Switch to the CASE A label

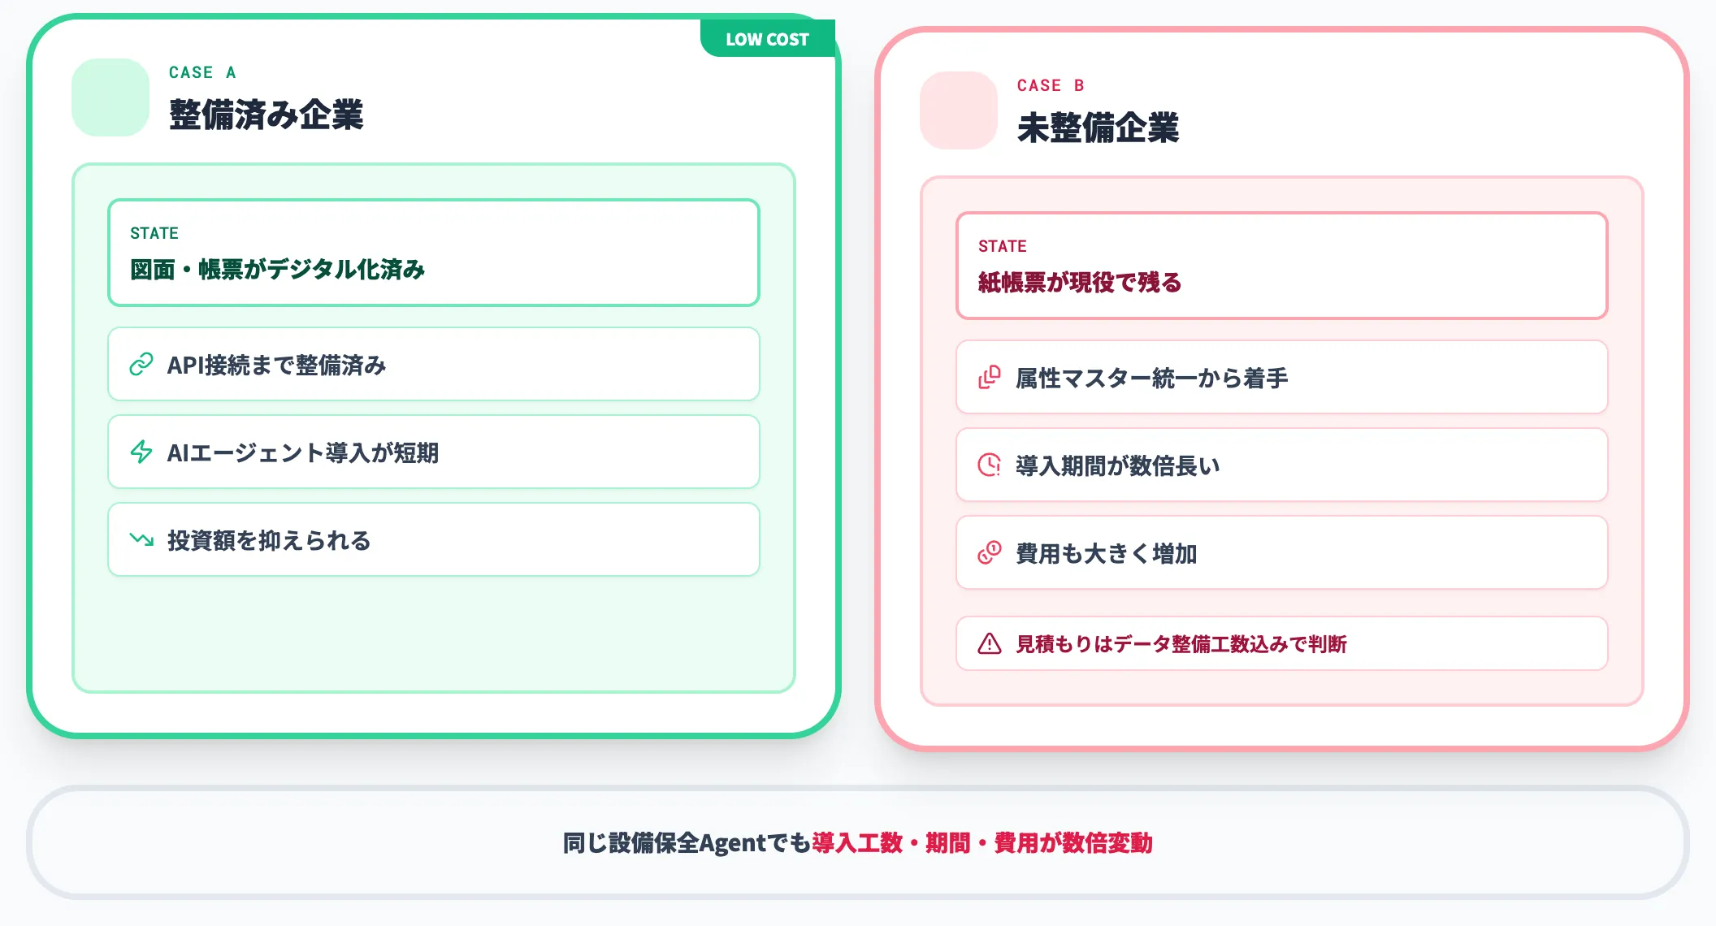[x=201, y=72]
